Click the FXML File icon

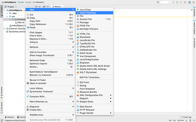78,26
